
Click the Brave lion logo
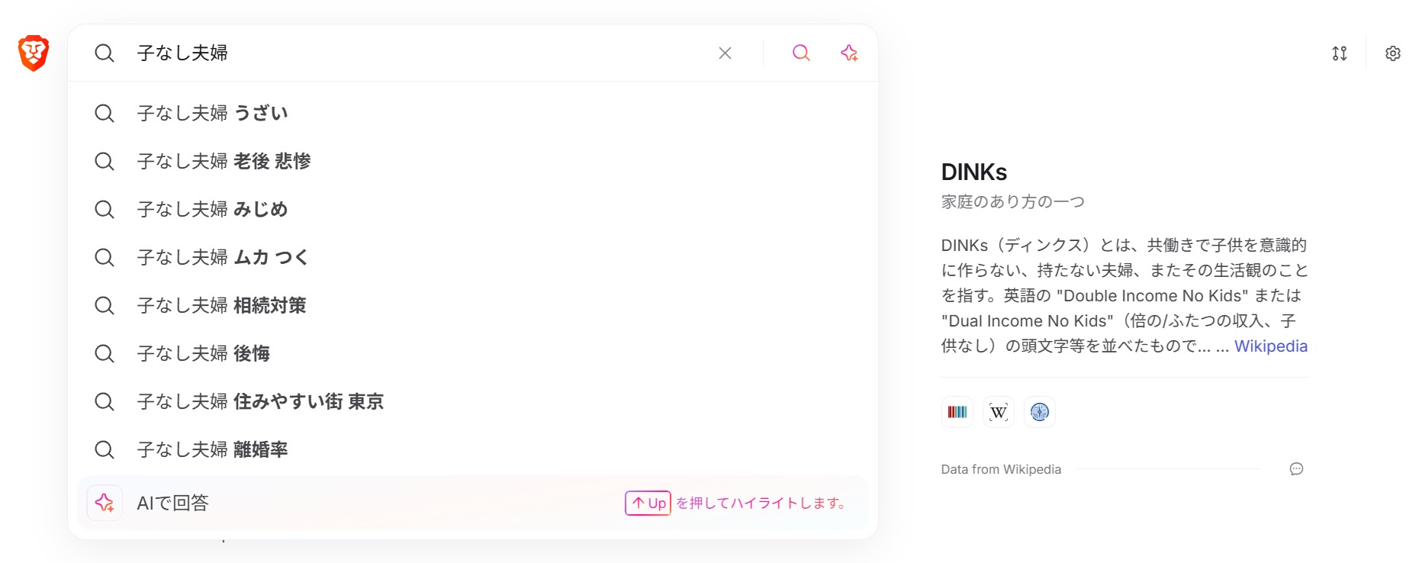click(x=34, y=53)
